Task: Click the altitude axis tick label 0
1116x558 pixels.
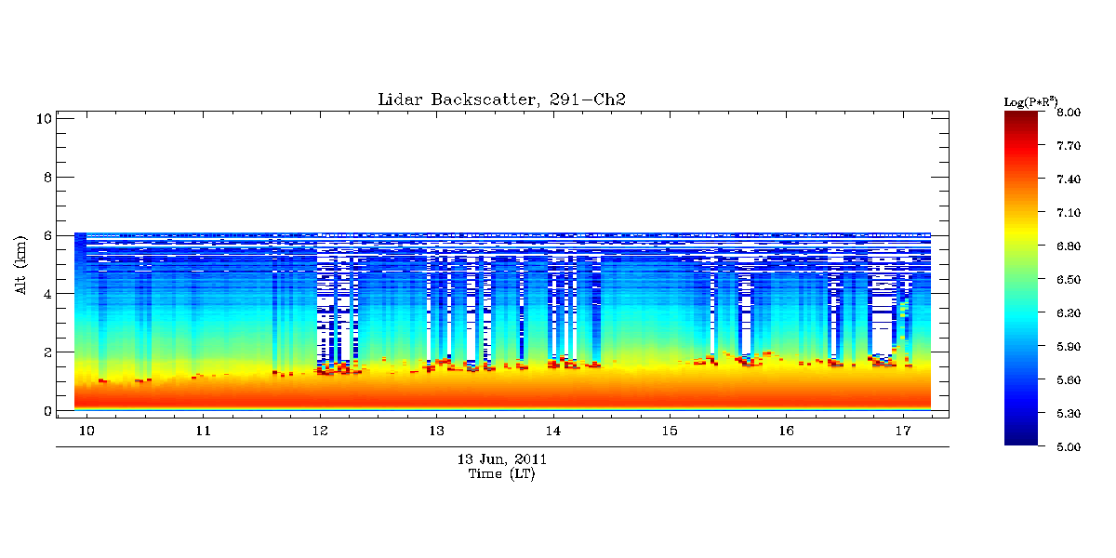Action: [x=46, y=410]
